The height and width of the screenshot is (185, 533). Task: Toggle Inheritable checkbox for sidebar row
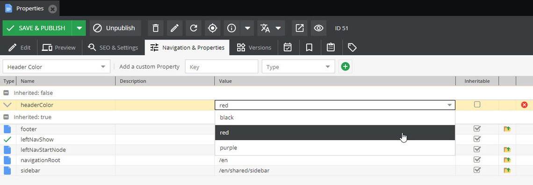coord(477,170)
